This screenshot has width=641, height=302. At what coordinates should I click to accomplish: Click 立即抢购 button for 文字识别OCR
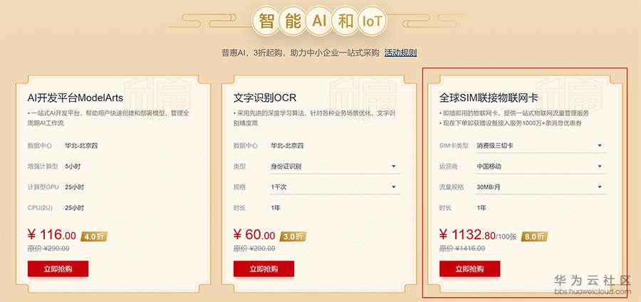pos(264,269)
